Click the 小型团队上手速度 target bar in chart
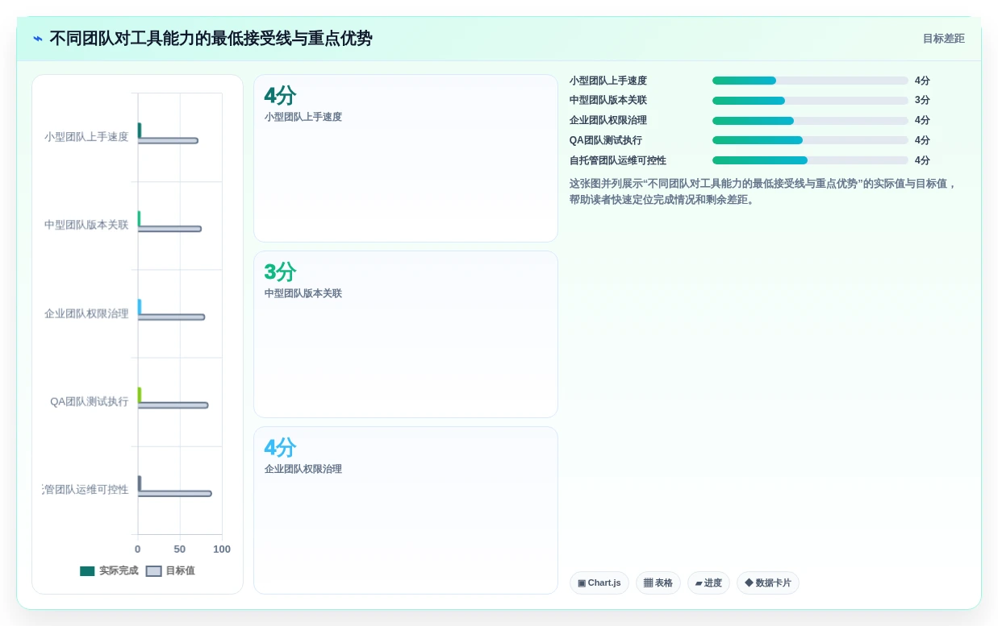Viewport: 998px width, 626px height. (x=168, y=141)
